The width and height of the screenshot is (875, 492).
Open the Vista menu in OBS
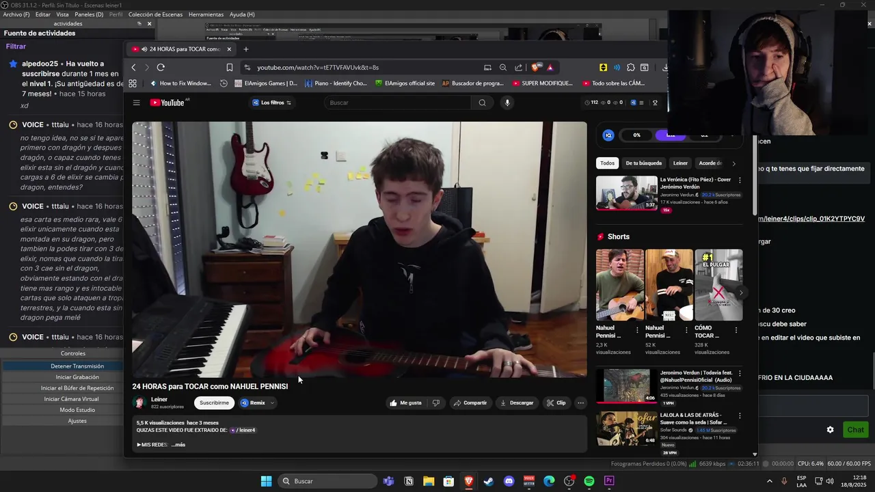point(62,14)
